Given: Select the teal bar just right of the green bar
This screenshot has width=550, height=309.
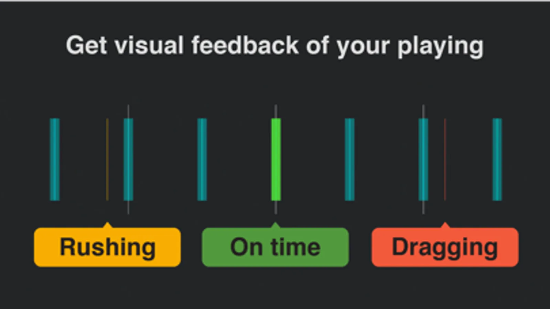Looking at the screenshot, I should pos(349,159).
